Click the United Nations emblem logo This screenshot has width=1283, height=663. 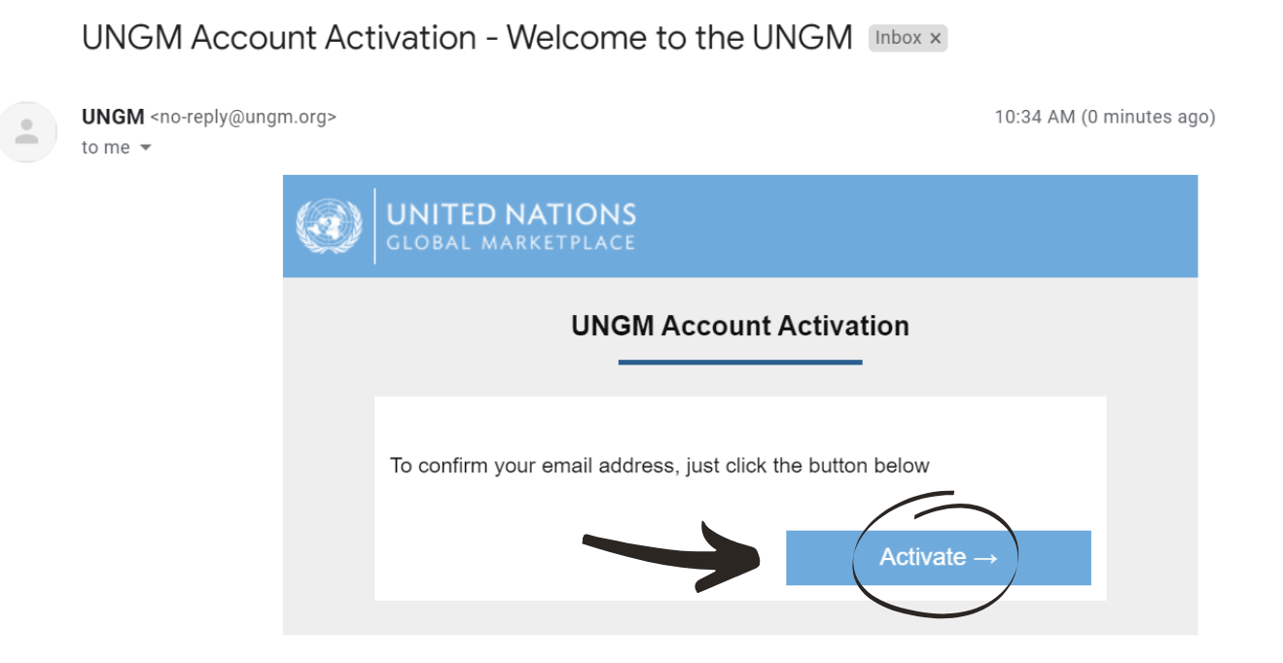[329, 227]
